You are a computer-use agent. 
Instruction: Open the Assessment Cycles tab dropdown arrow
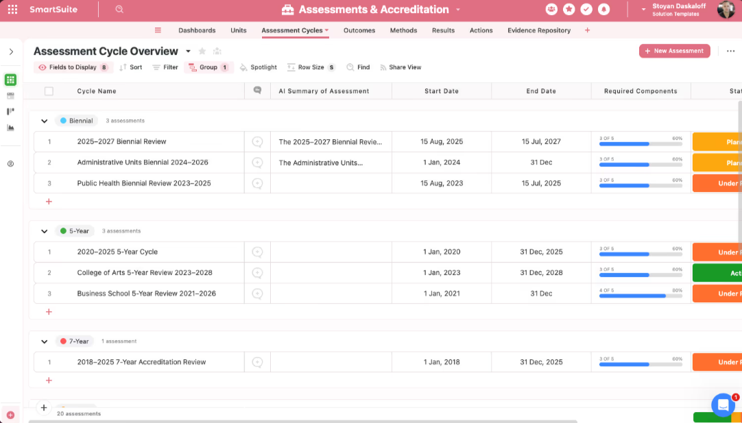pos(326,29)
